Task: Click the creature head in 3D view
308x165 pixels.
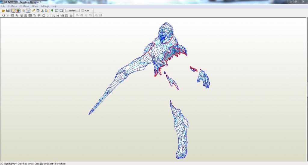Action: [x=166, y=32]
